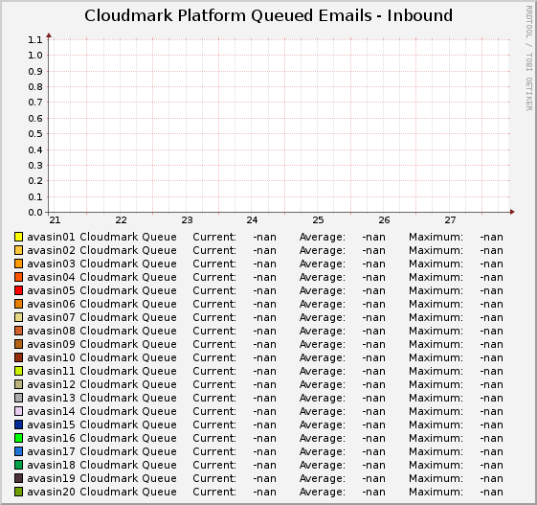Select the 'avasin06 Cloudmark Queue' legend label
The width and height of the screenshot is (537, 505).
(101, 304)
